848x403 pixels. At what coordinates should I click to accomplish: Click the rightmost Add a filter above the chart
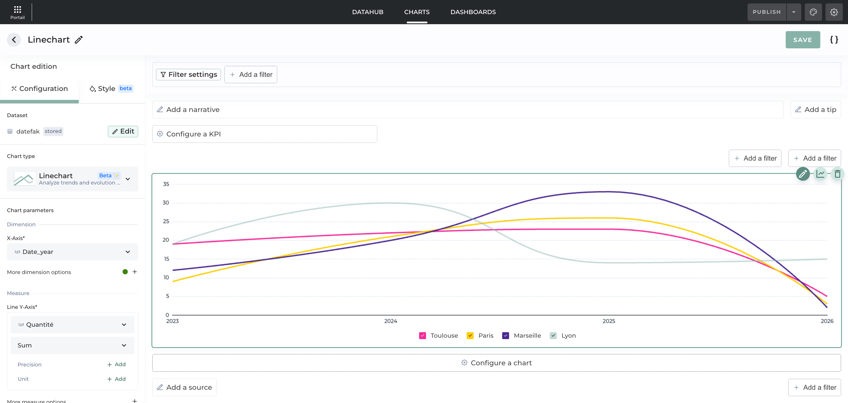[x=815, y=158]
